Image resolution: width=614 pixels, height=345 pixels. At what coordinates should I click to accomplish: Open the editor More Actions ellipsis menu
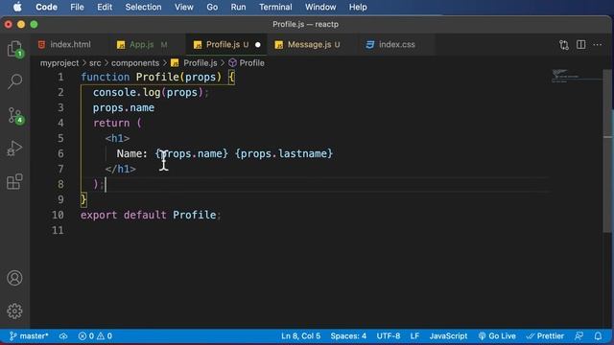(x=598, y=45)
